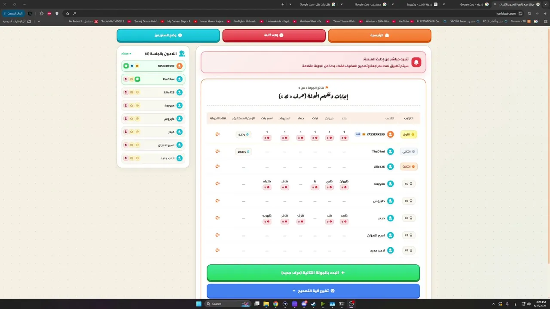Click the 20.87s time badge
The height and width of the screenshot is (309, 550).
pos(243,151)
